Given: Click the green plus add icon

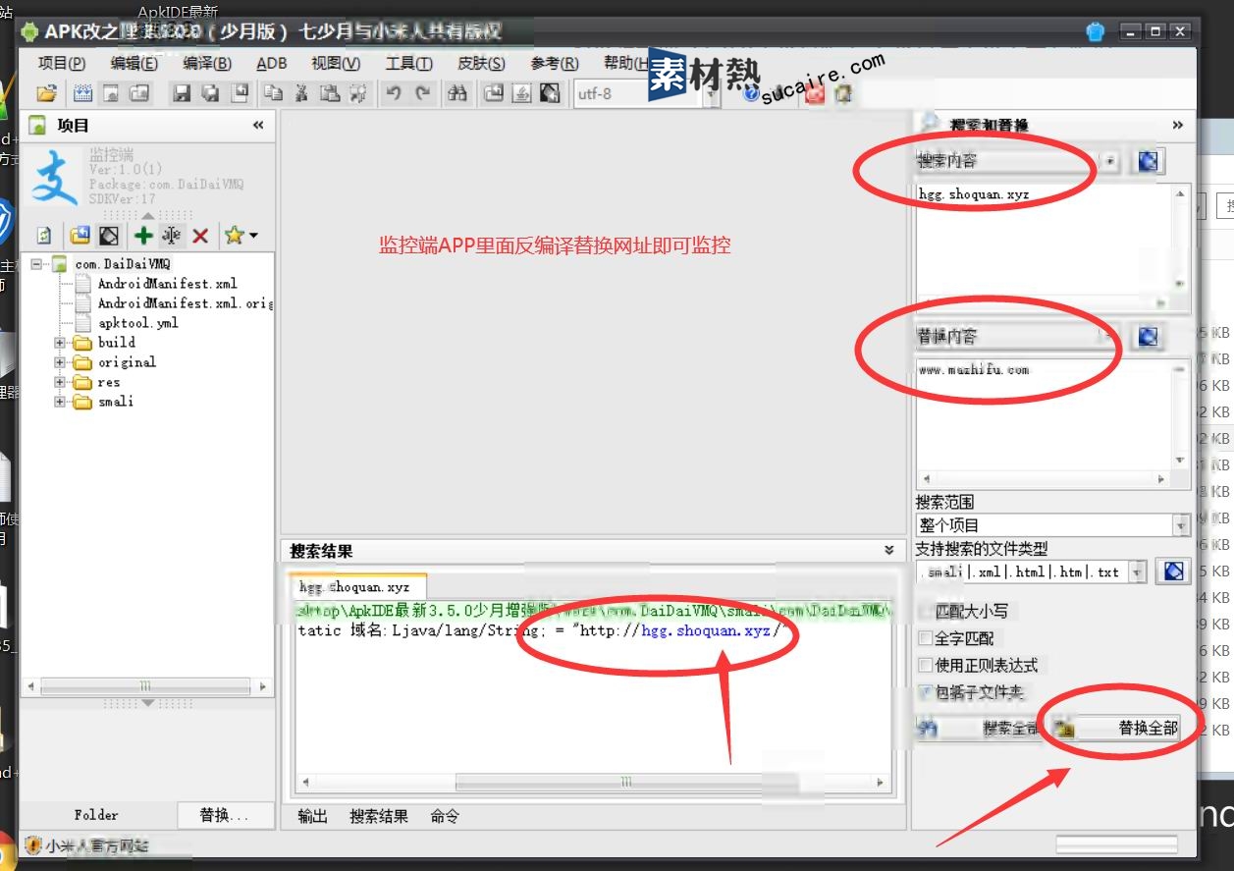Looking at the screenshot, I should tap(143, 236).
